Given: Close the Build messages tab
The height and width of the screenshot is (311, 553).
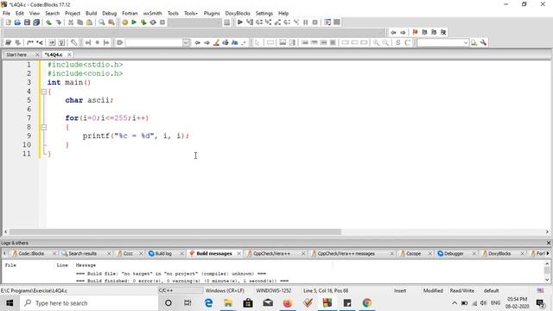Looking at the screenshot, I should pos(238,253).
